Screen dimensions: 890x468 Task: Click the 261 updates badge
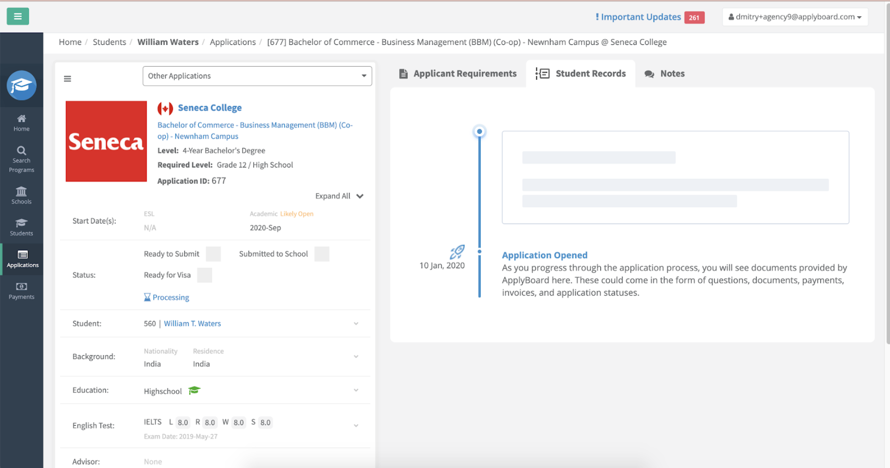[694, 17]
